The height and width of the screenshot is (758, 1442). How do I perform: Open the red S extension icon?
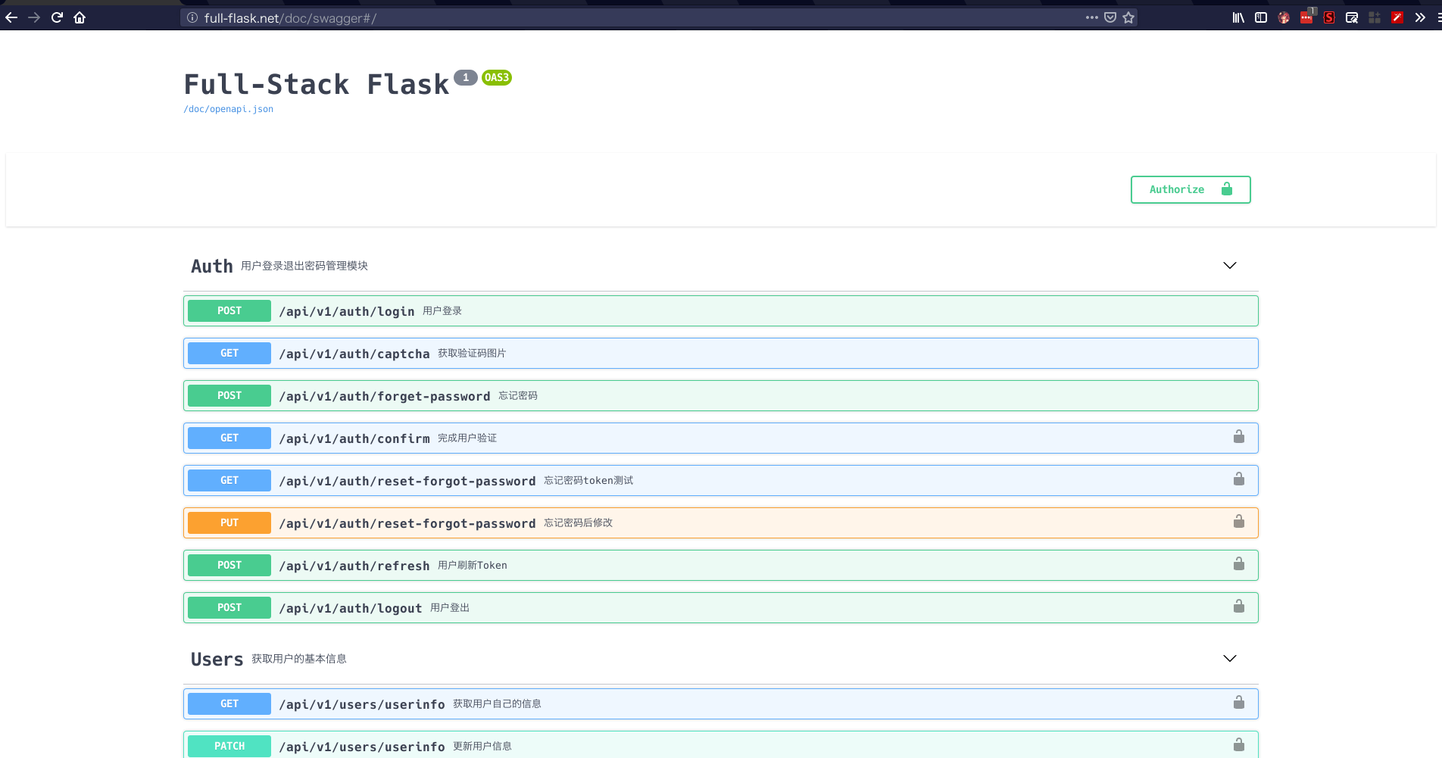pyautogui.click(x=1329, y=17)
